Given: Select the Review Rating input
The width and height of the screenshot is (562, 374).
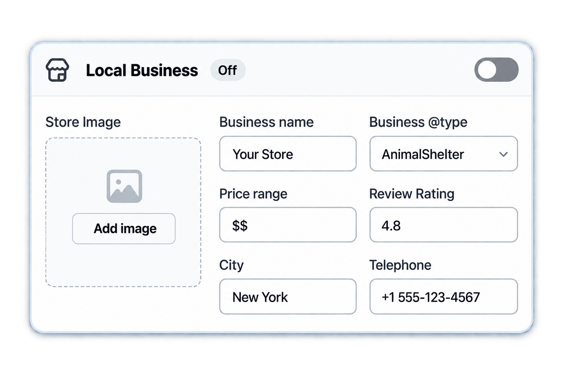Looking at the screenshot, I should coord(444,225).
